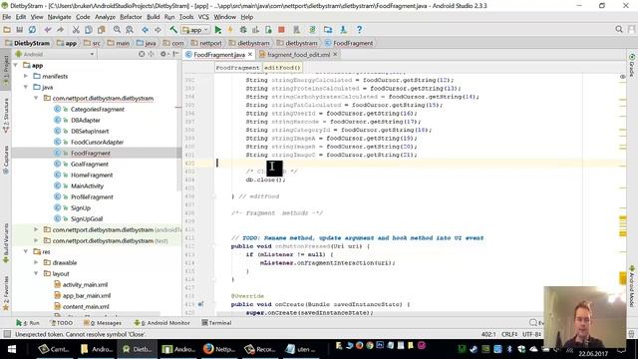Viewport: 638px width, 359px height.
Task: Expand the drawable folder node
Action: (36, 262)
